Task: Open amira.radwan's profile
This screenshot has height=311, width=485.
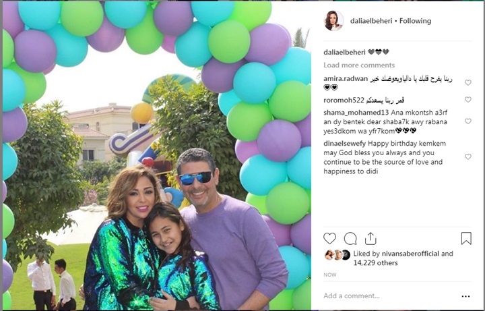Action: 346,79
